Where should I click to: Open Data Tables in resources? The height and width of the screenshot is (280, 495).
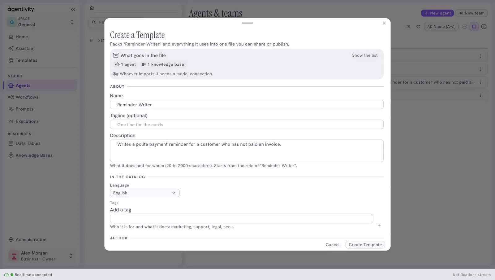[41, 143]
